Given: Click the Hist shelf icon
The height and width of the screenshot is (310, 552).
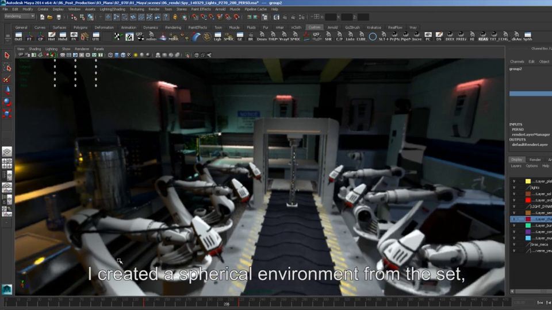Looking at the screenshot, I should [52, 37].
